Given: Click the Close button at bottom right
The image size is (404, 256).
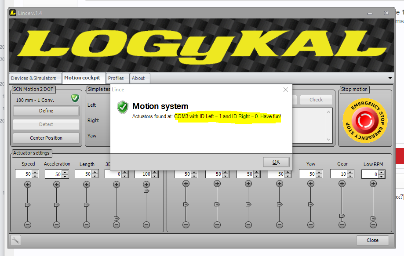Looking at the screenshot, I should [x=372, y=240].
